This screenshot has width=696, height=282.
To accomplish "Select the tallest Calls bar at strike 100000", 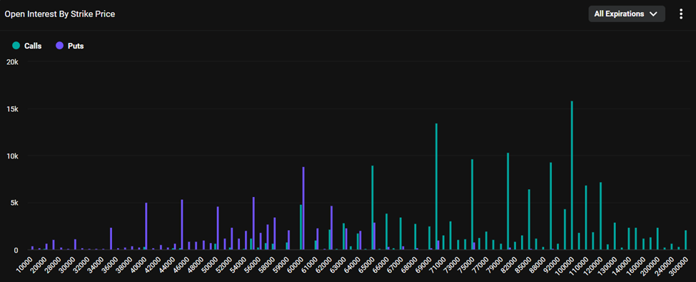I will (572, 176).
